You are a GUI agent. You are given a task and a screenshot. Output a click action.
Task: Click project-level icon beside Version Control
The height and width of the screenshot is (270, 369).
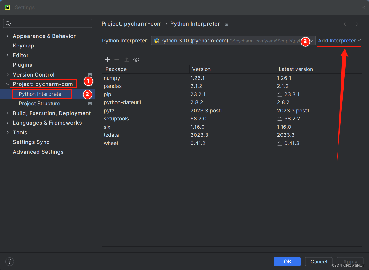(x=90, y=75)
